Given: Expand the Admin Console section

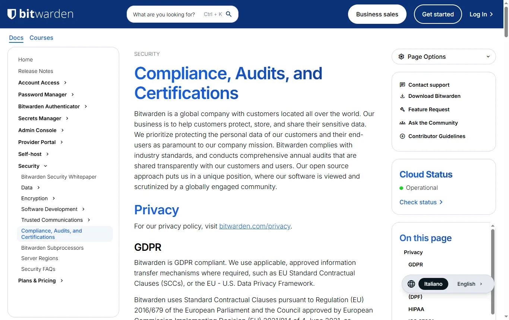Looking at the screenshot, I should (63, 130).
